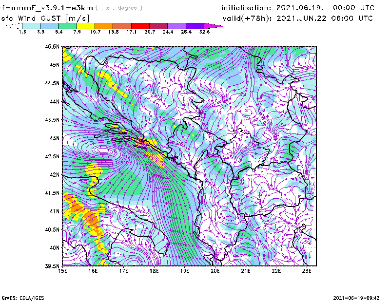Click the '00:00 UTC' initialisation time
Image resolution: width=390 pixels, height=301 pixels.
pos(353,8)
